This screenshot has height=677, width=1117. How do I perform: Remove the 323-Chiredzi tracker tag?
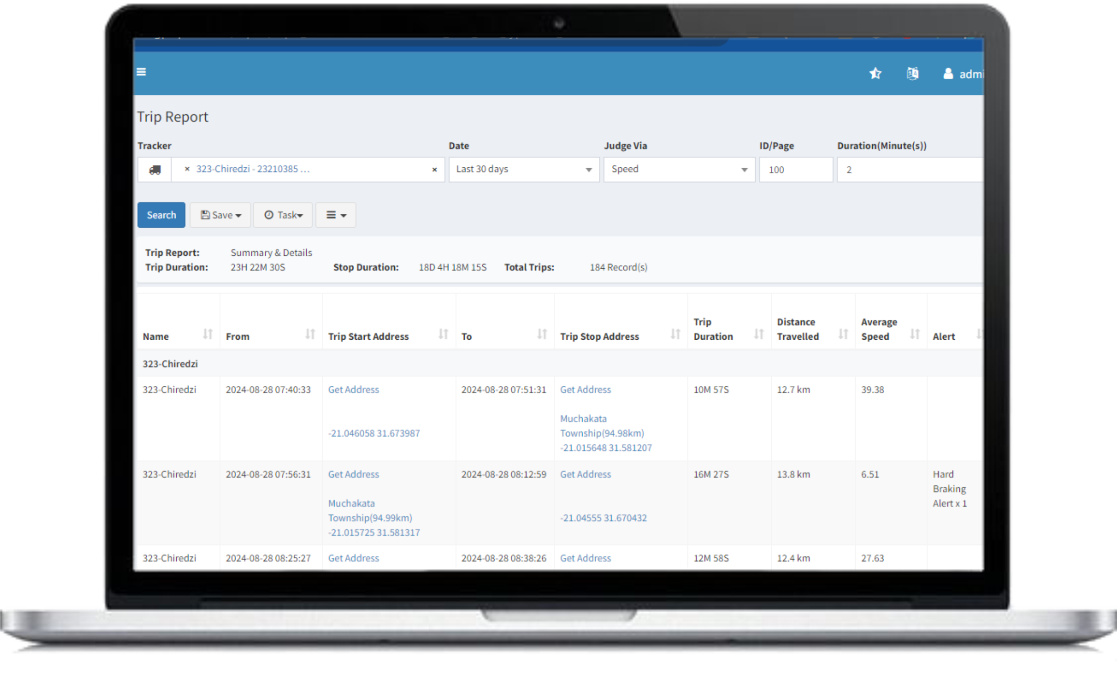pos(187,169)
